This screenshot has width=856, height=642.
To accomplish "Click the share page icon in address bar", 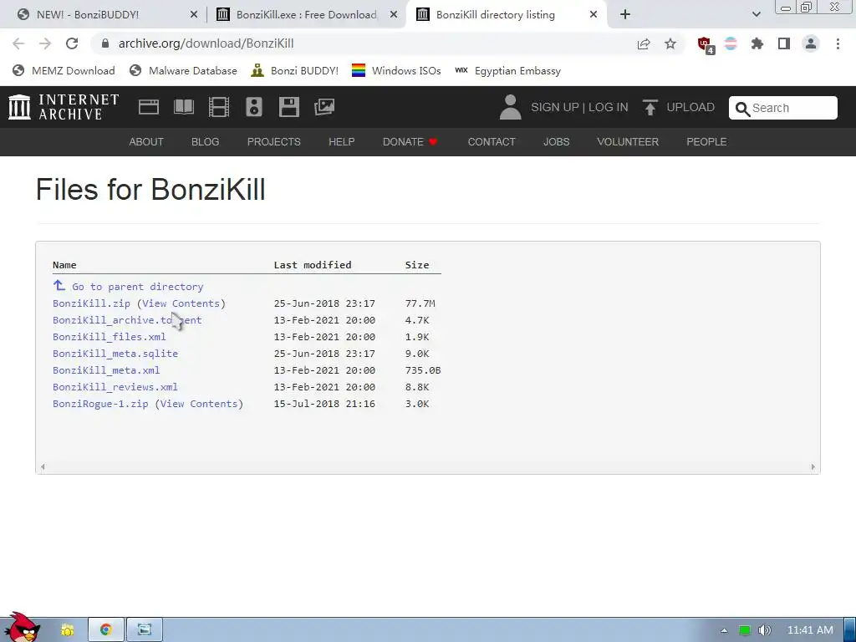I will pos(644,43).
